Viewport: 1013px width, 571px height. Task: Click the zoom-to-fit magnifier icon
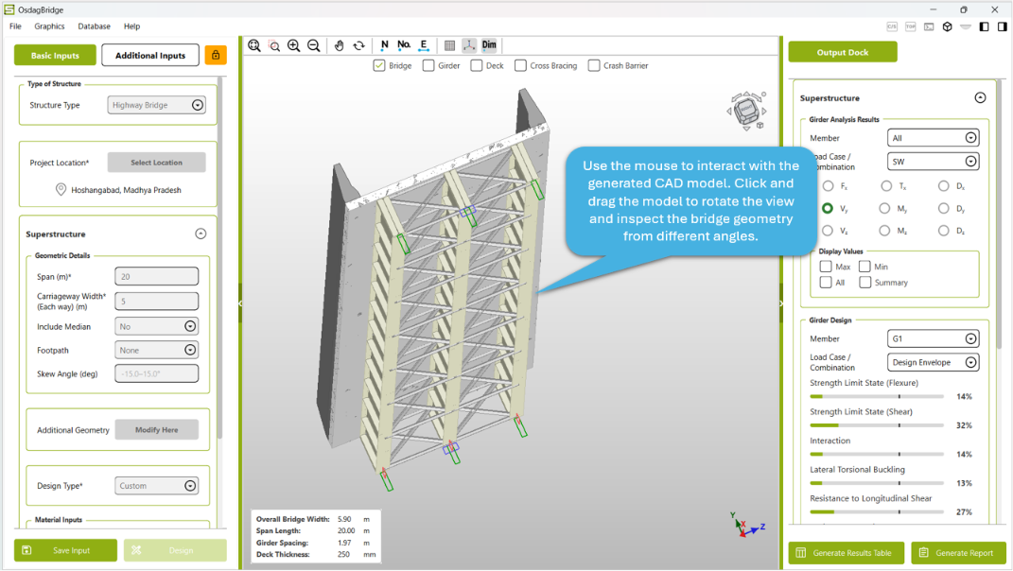click(x=254, y=45)
